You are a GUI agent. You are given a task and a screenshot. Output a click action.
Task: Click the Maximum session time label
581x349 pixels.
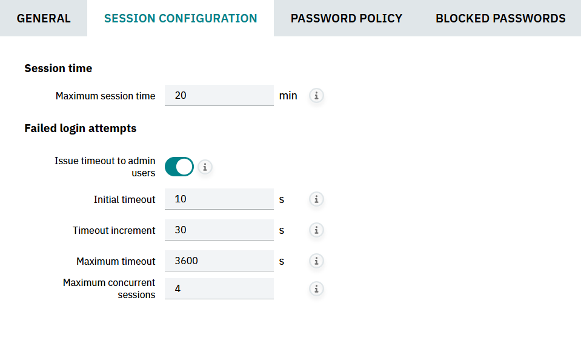[105, 96]
